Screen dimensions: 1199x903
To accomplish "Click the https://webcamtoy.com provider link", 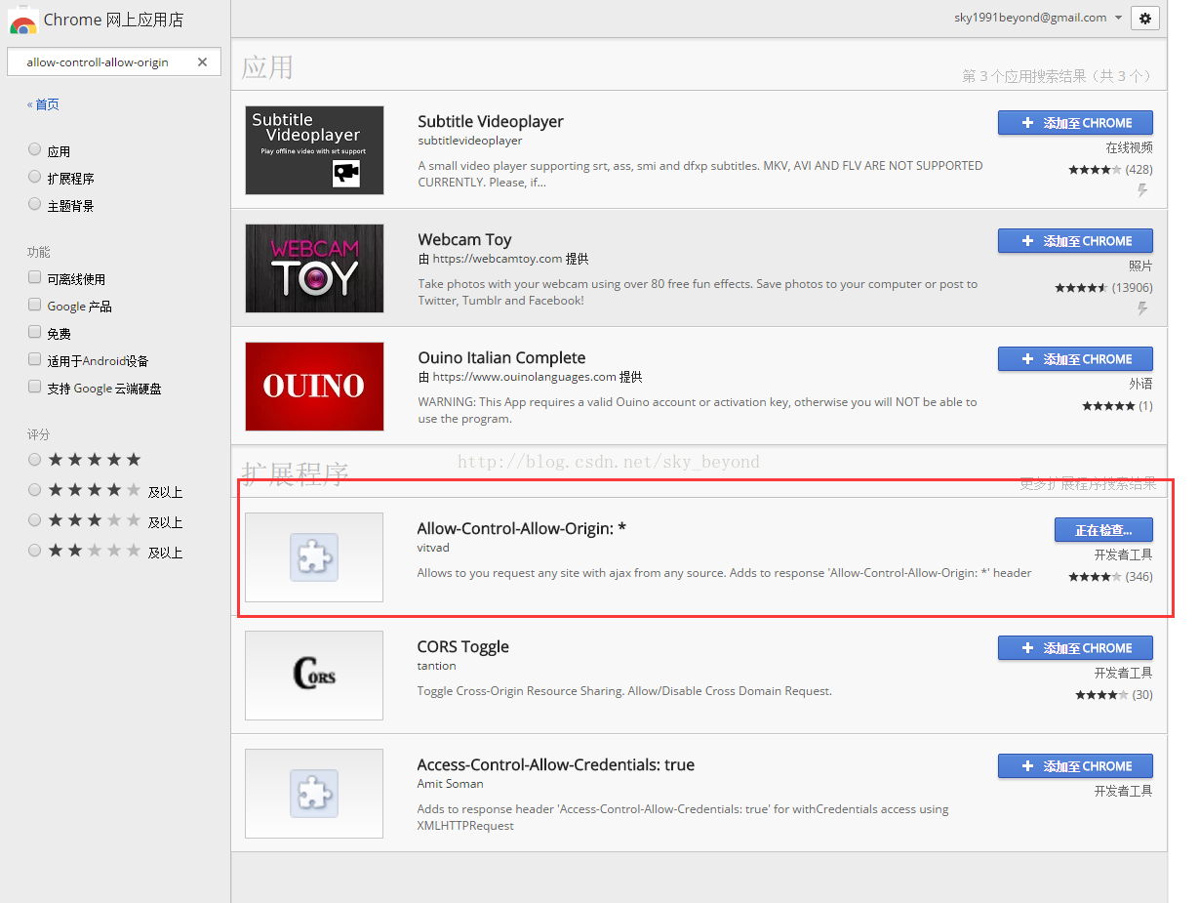I will [x=498, y=259].
